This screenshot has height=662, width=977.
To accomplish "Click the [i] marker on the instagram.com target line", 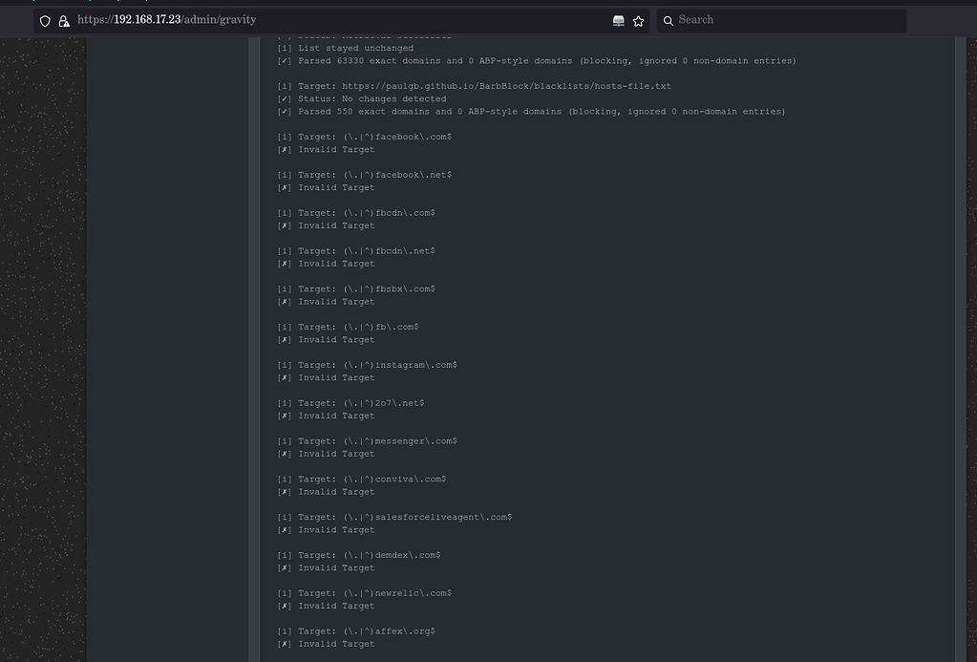I will click(x=284, y=364).
